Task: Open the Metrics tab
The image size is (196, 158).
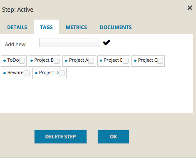Action: click(76, 28)
